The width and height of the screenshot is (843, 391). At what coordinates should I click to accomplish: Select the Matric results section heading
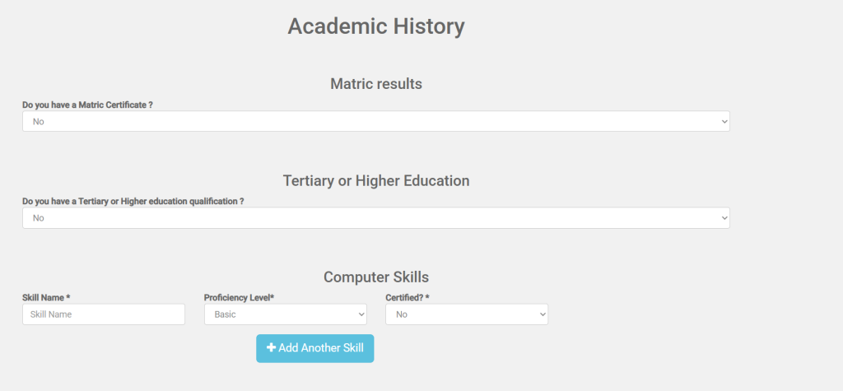click(x=375, y=84)
